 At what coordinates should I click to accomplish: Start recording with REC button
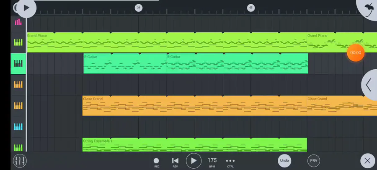pos(157,162)
